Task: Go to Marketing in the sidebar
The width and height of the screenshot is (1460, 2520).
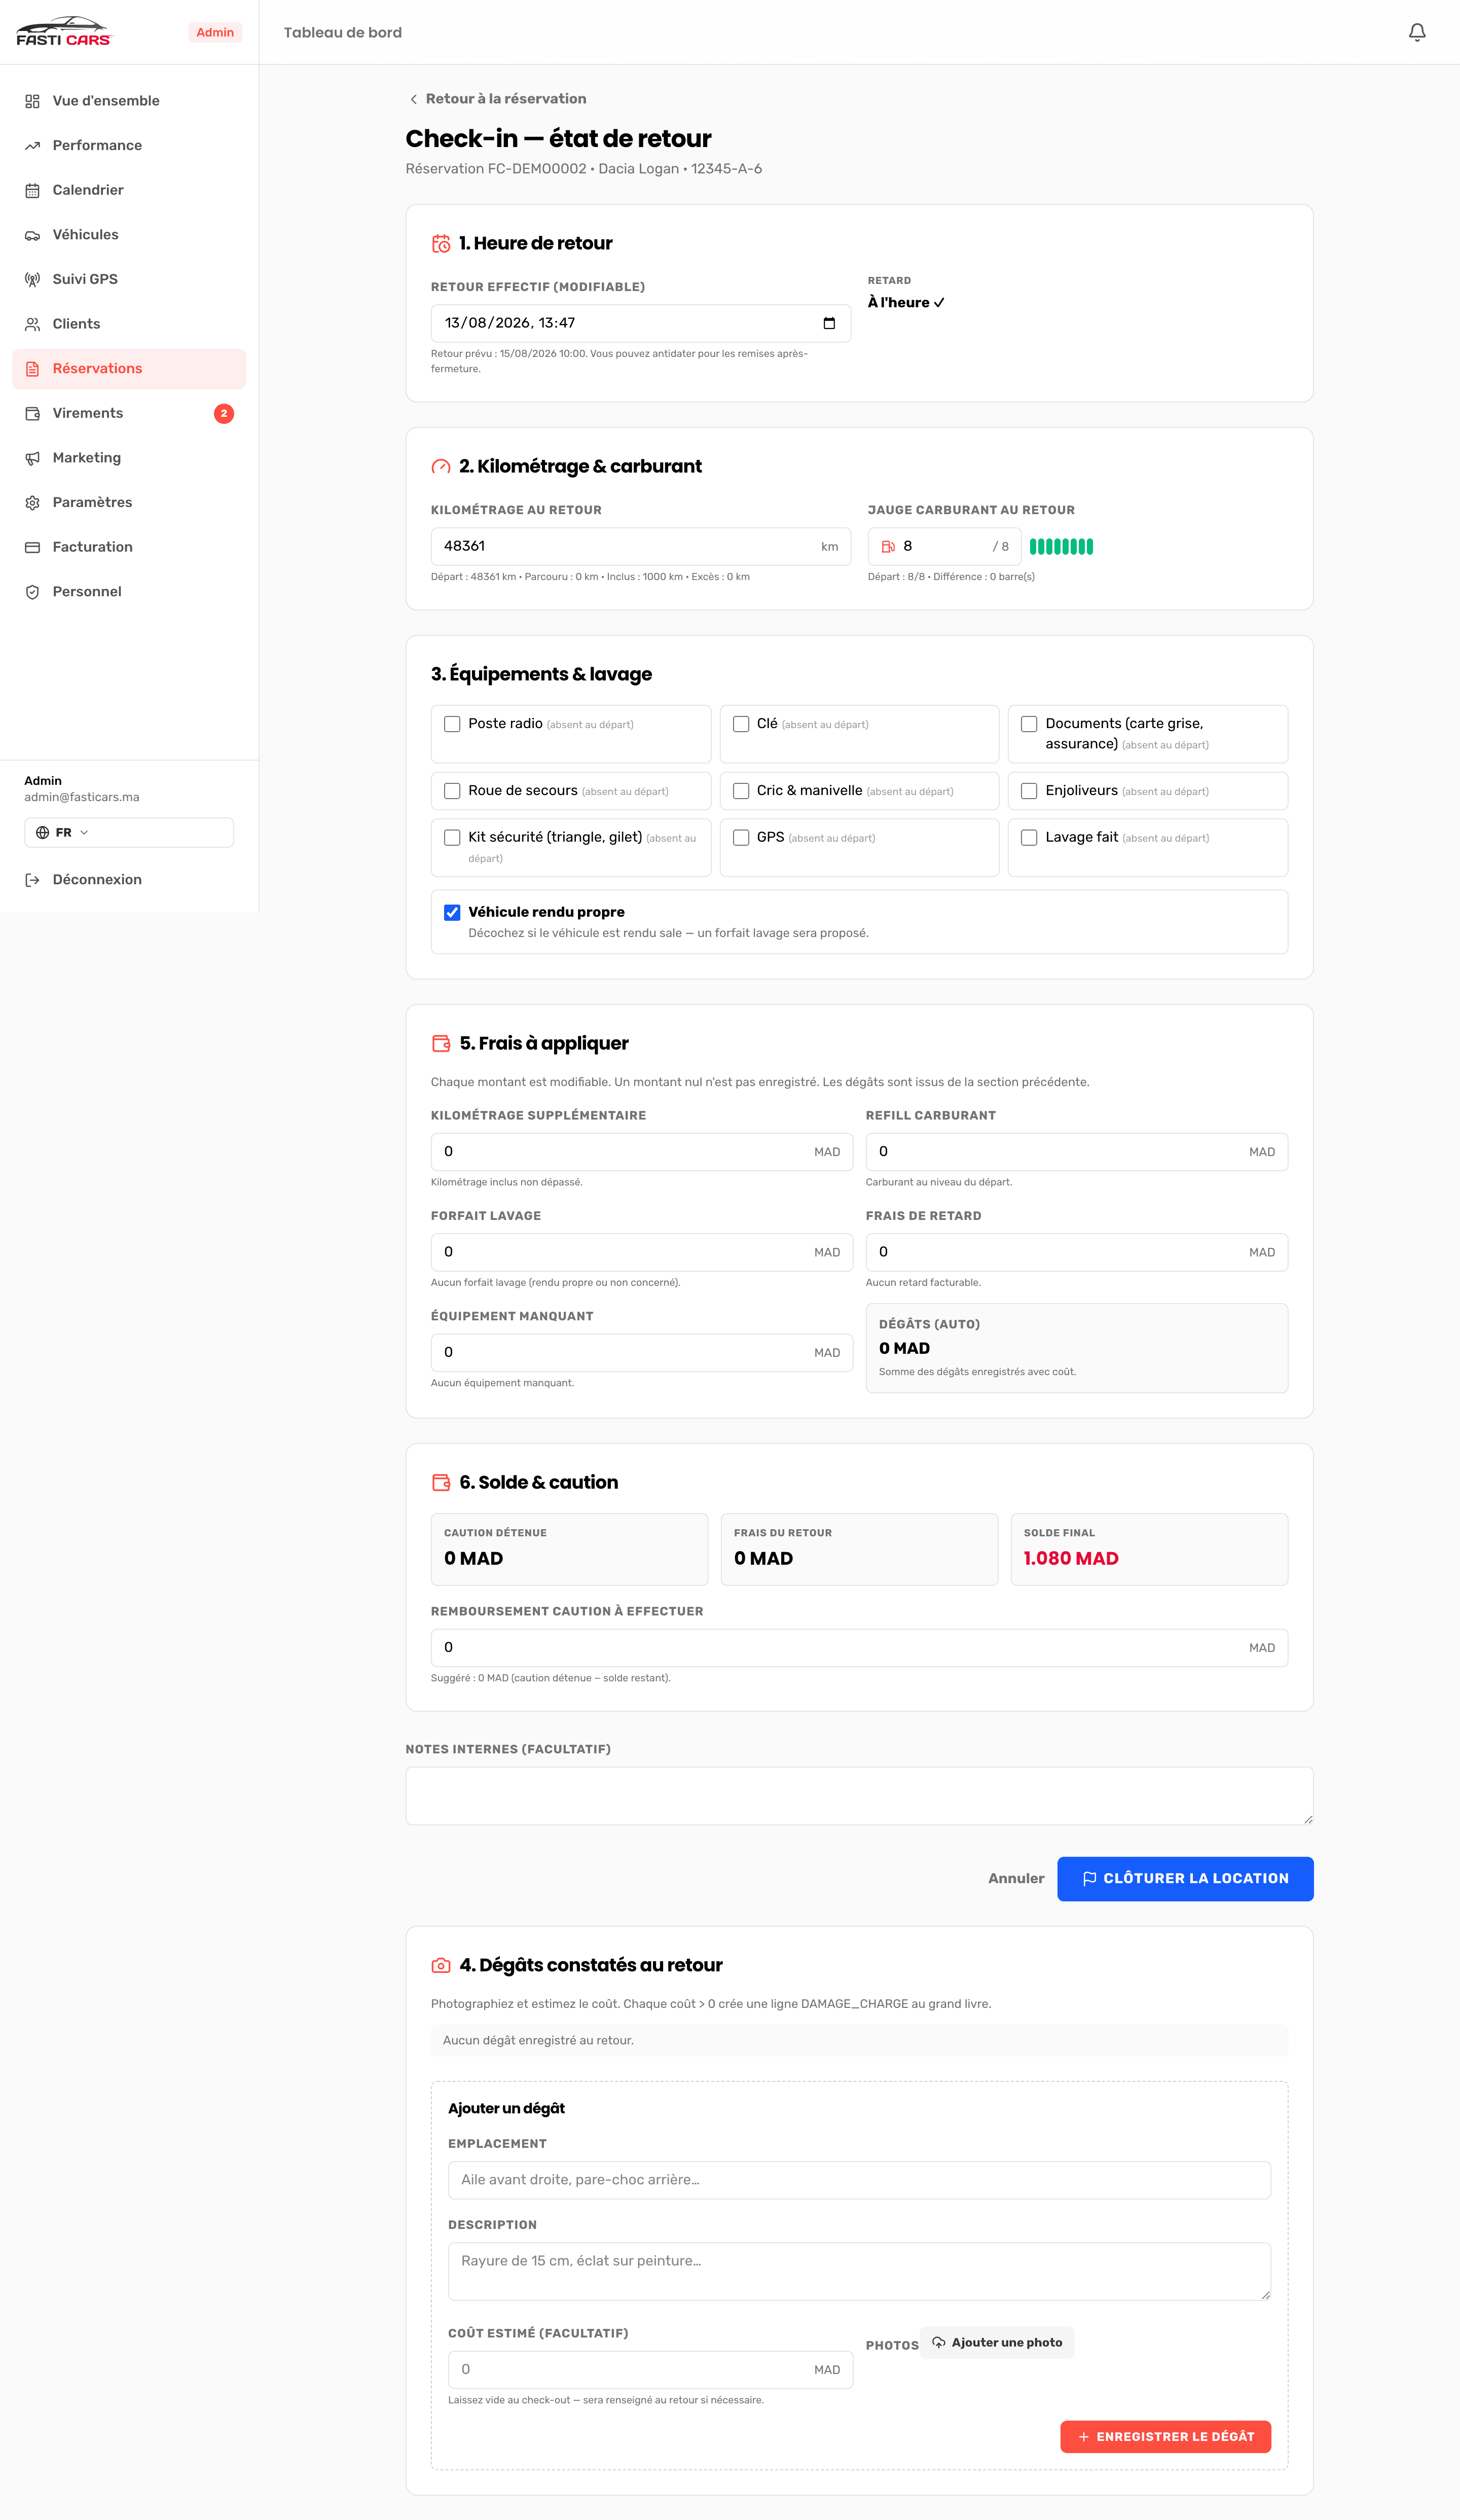Action: point(129,458)
